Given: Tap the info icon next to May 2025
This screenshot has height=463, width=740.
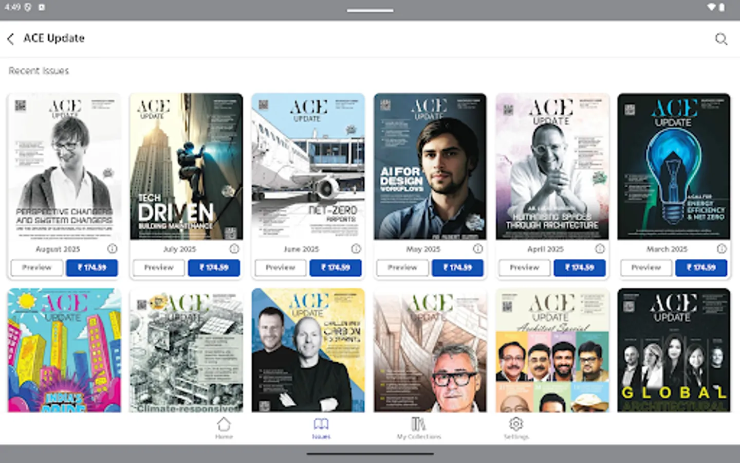Looking at the screenshot, I should [477, 248].
